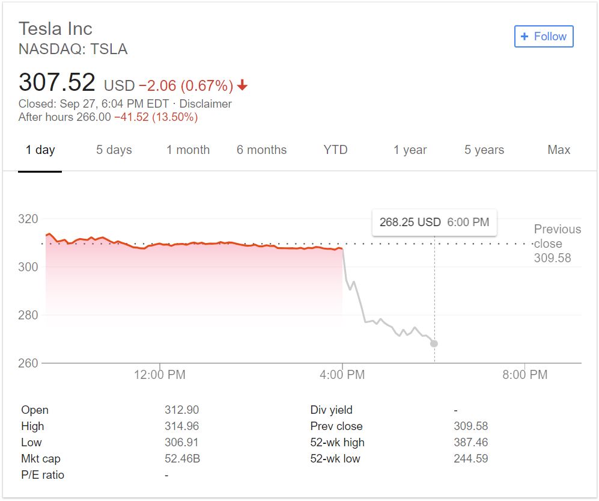
Task: Switch to the 6 months tab
Action: (x=261, y=150)
